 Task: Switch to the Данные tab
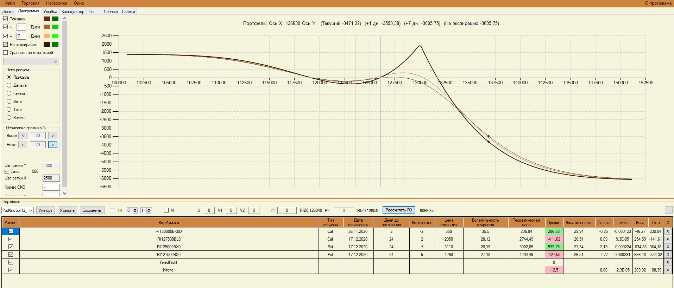pos(111,12)
